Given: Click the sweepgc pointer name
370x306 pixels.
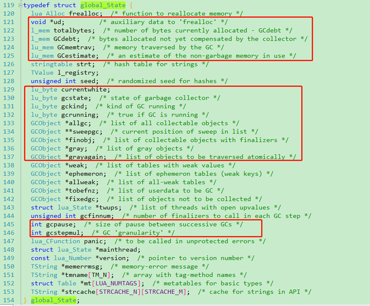Looking at the screenshot, I should 86,131.
